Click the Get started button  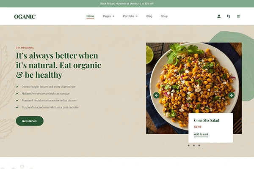tap(30, 121)
